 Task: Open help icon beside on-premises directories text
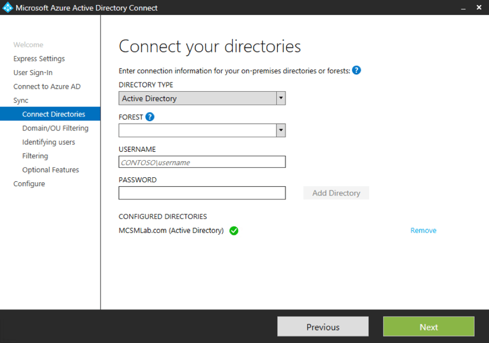(x=356, y=71)
